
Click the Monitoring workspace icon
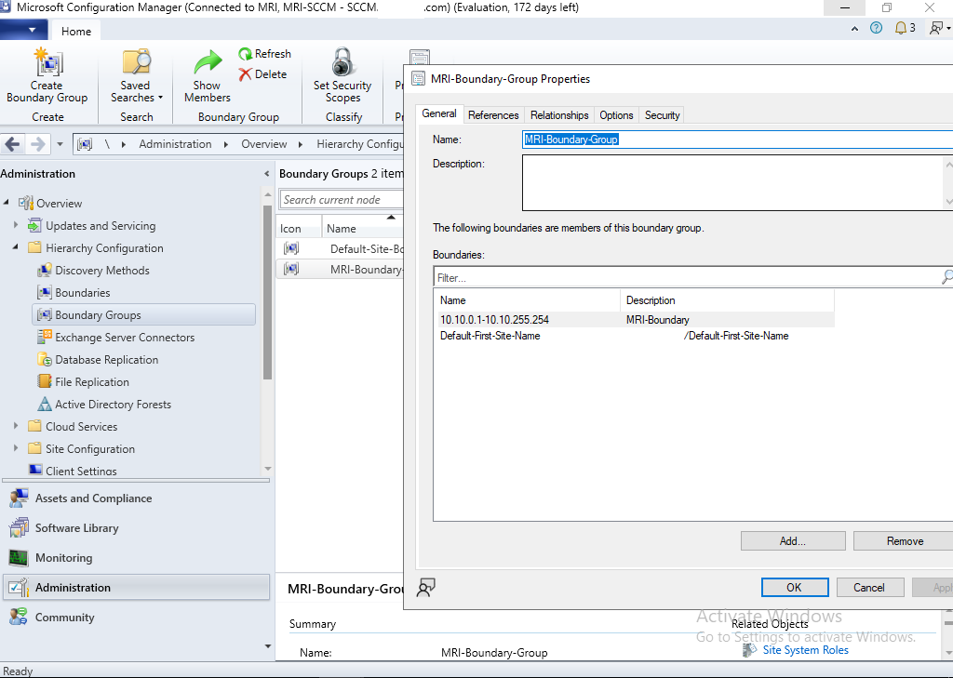[x=19, y=558]
